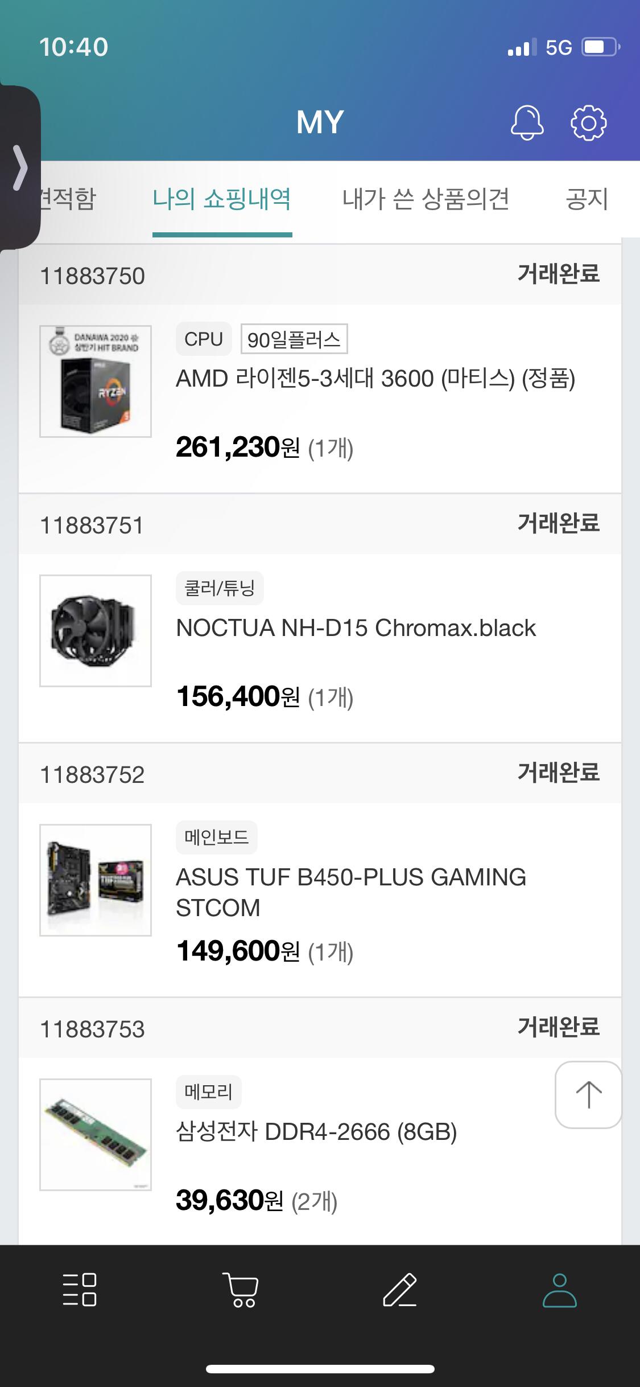Open category list icon in bottom bar
The width and height of the screenshot is (640, 1387).
click(x=80, y=1289)
